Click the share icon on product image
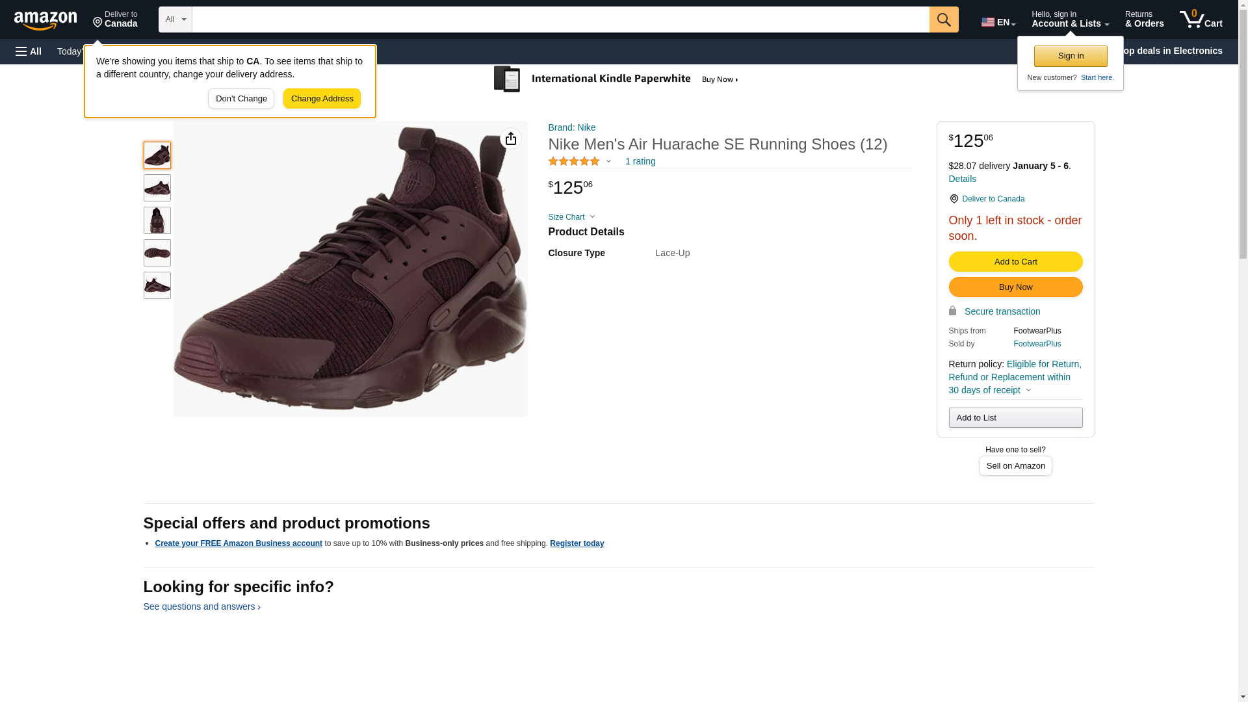Image resolution: width=1248 pixels, height=702 pixels. 510,138
